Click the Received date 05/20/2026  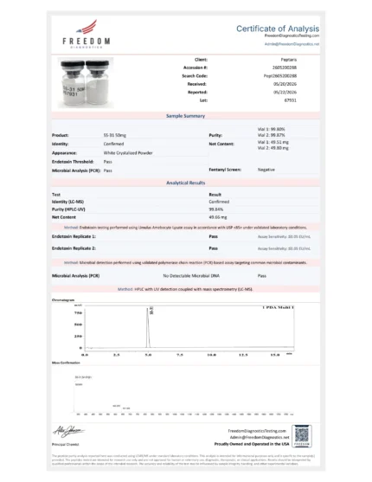(x=285, y=84)
